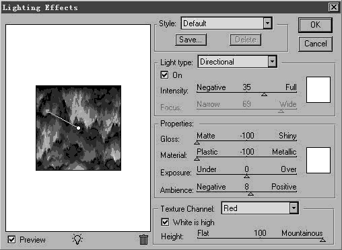Click the Height value 100
Screen dimensions: 342x250
pos(260,233)
